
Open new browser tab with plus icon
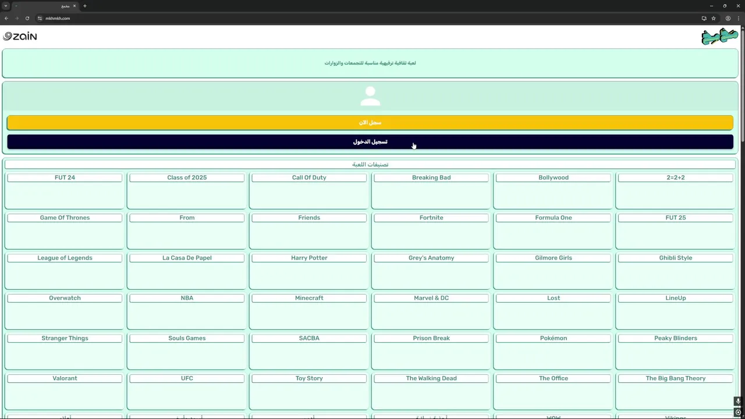(x=85, y=6)
